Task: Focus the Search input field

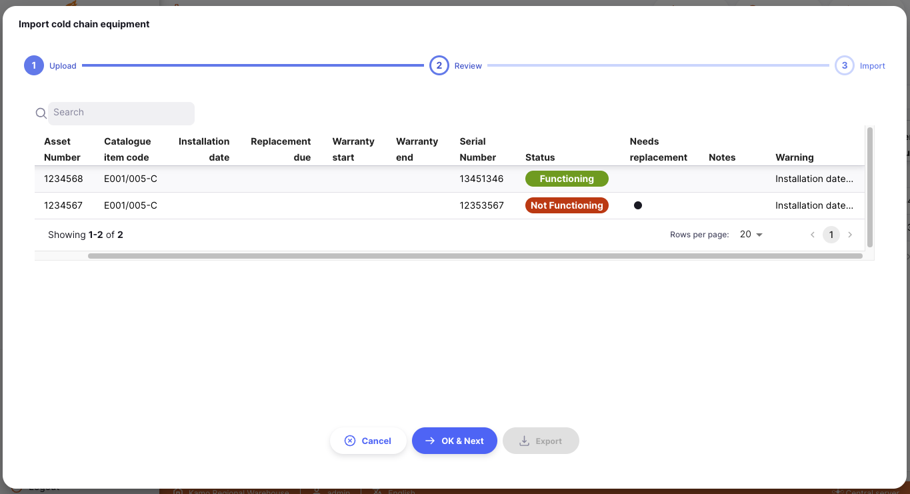Action: click(121, 113)
